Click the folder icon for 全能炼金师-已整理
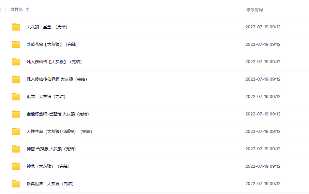 [x=16, y=114]
